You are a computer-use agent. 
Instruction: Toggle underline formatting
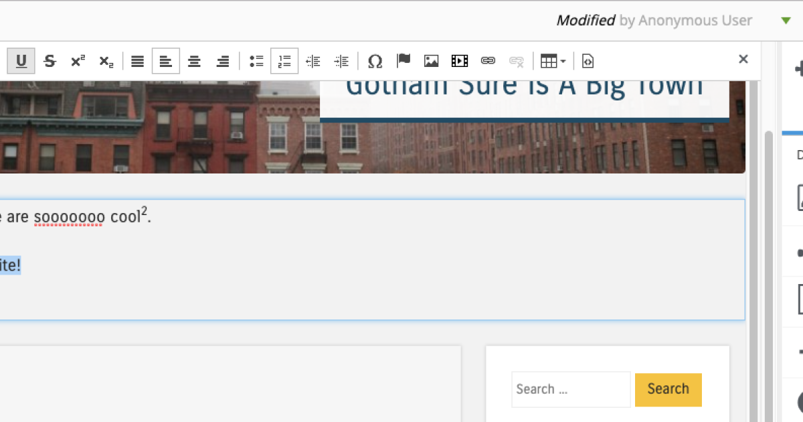[x=21, y=61]
